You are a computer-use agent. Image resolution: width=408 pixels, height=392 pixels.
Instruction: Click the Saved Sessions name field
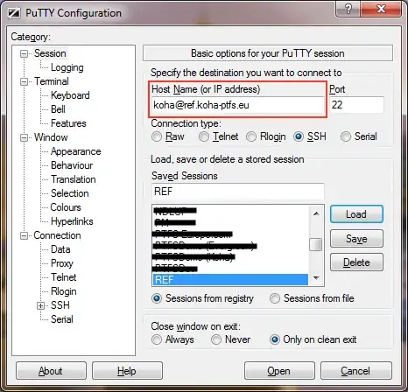click(237, 192)
